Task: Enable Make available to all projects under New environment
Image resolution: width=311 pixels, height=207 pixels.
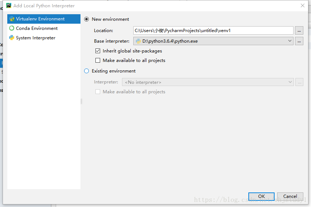Action: coord(98,60)
